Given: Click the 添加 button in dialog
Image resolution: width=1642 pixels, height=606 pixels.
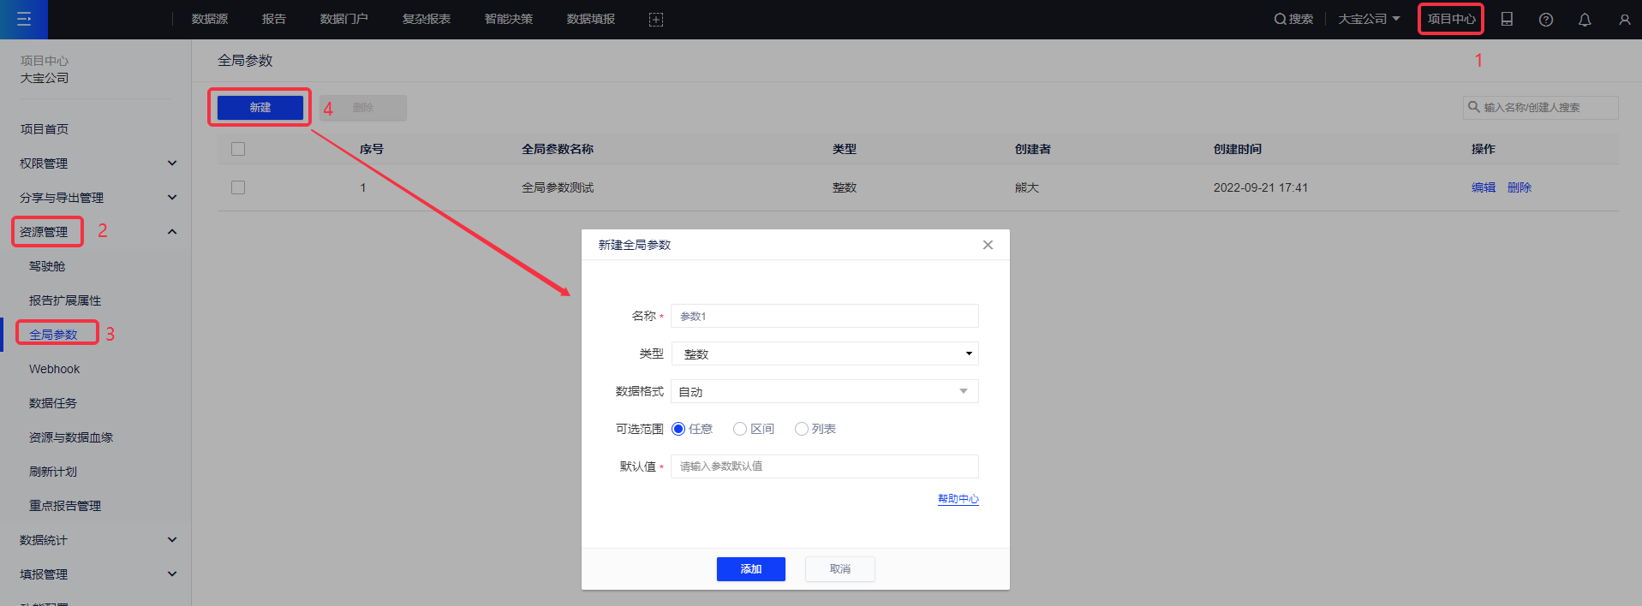Looking at the screenshot, I should point(750,569).
